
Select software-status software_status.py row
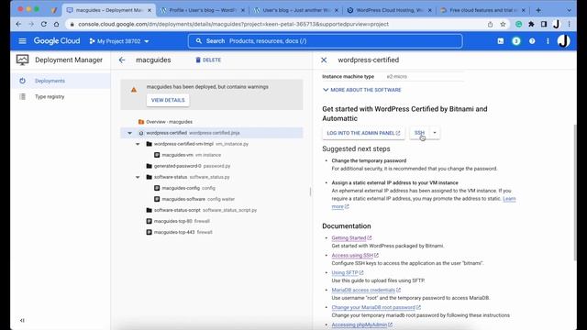[x=212, y=177]
